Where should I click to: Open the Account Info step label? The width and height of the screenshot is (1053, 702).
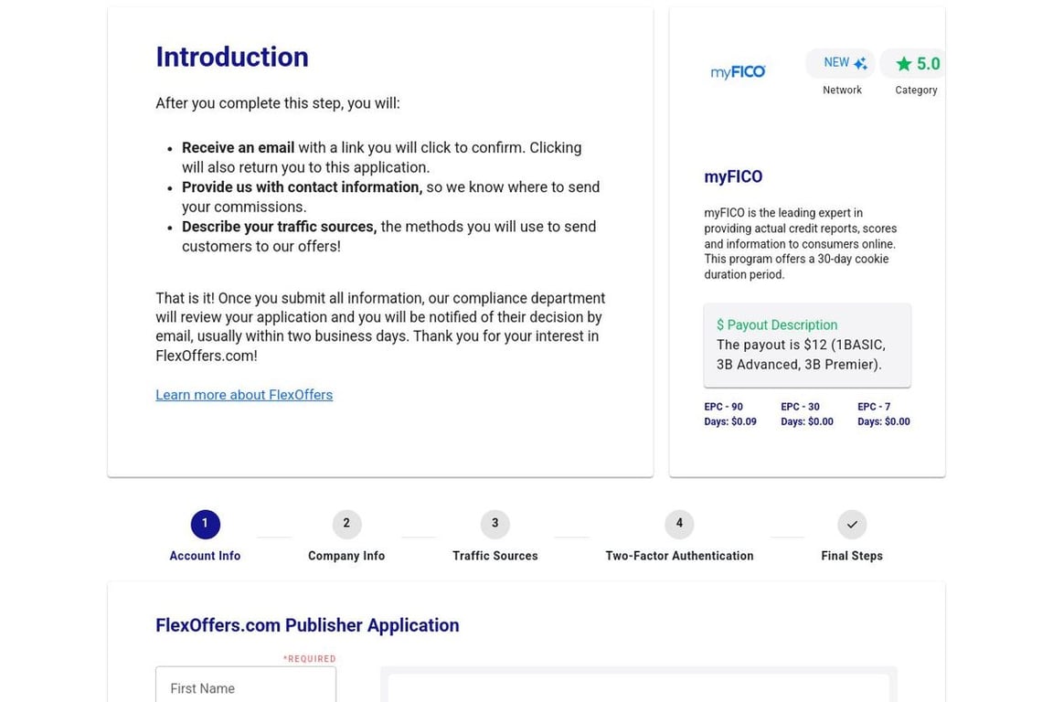205,556
